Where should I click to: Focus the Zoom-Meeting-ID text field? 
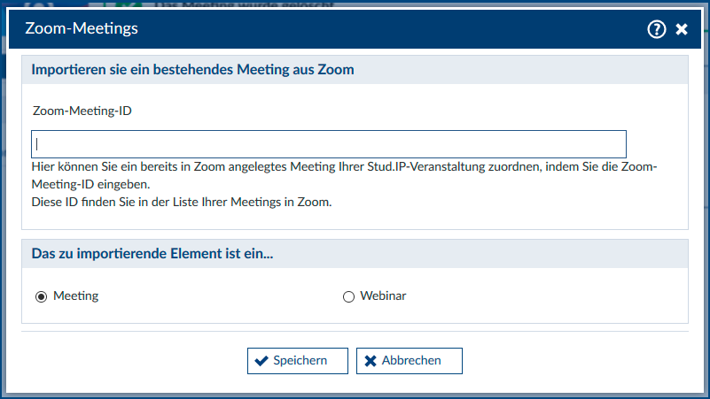tap(329, 144)
